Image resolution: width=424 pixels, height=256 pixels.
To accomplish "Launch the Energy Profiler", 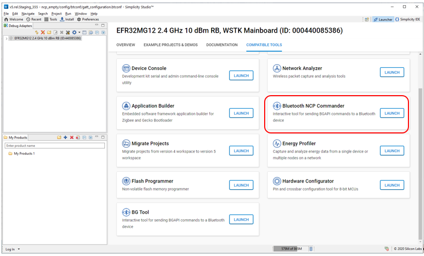I will (392, 150).
